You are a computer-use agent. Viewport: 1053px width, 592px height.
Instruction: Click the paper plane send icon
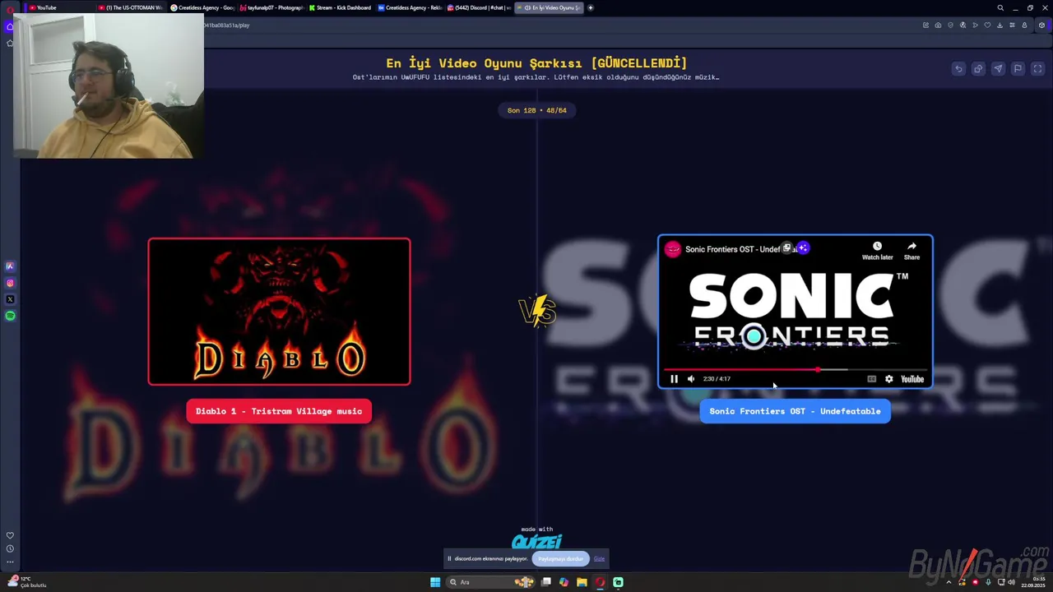coord(998,69)
